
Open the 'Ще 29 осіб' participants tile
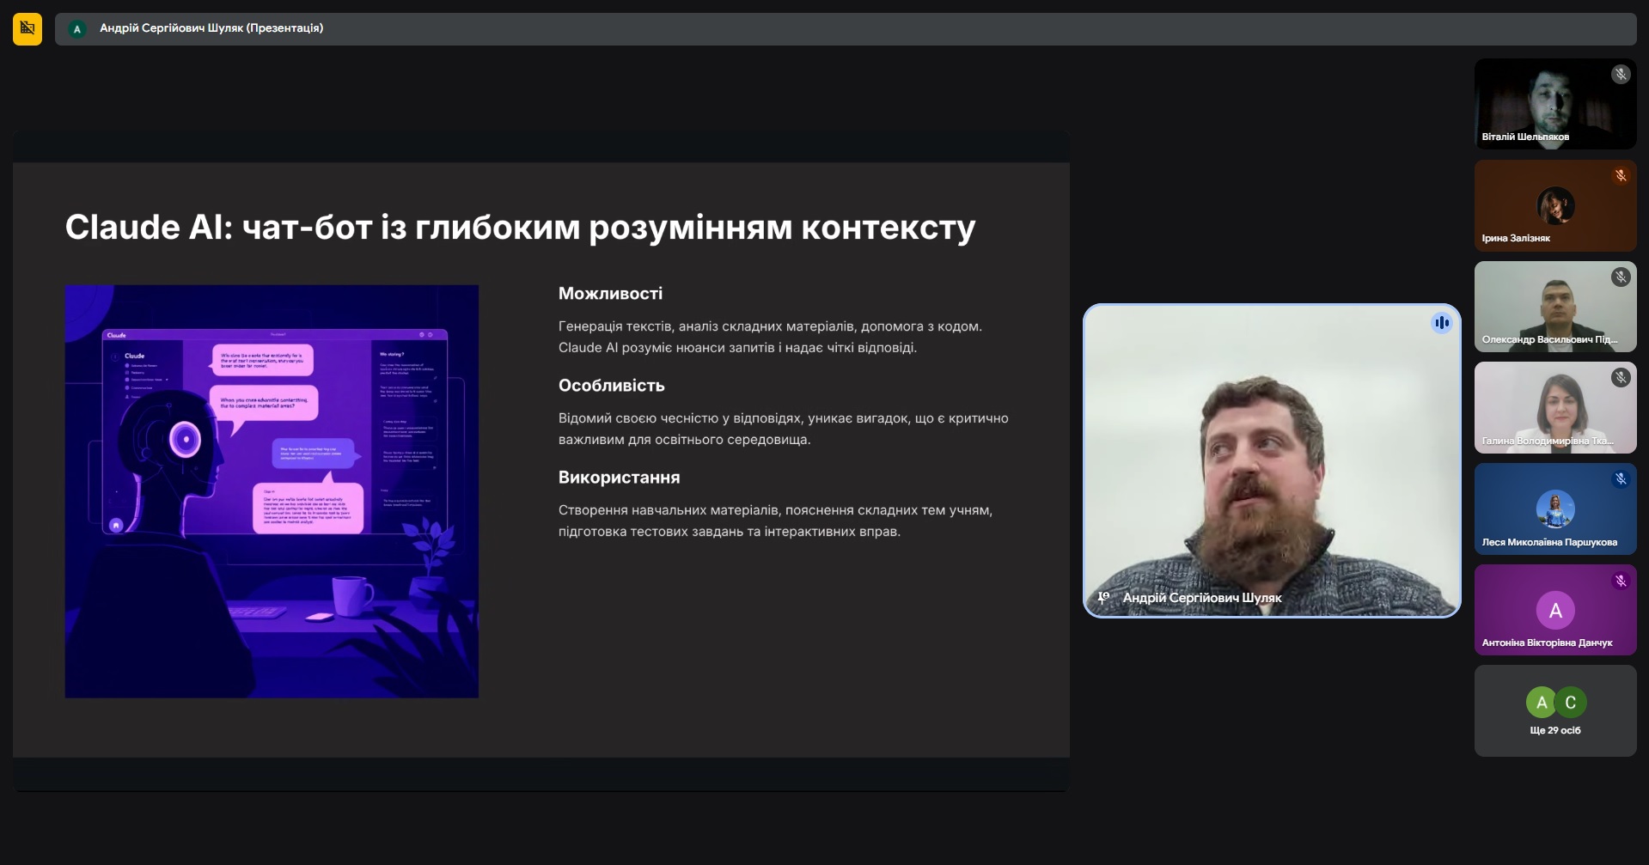[1554, 711]
